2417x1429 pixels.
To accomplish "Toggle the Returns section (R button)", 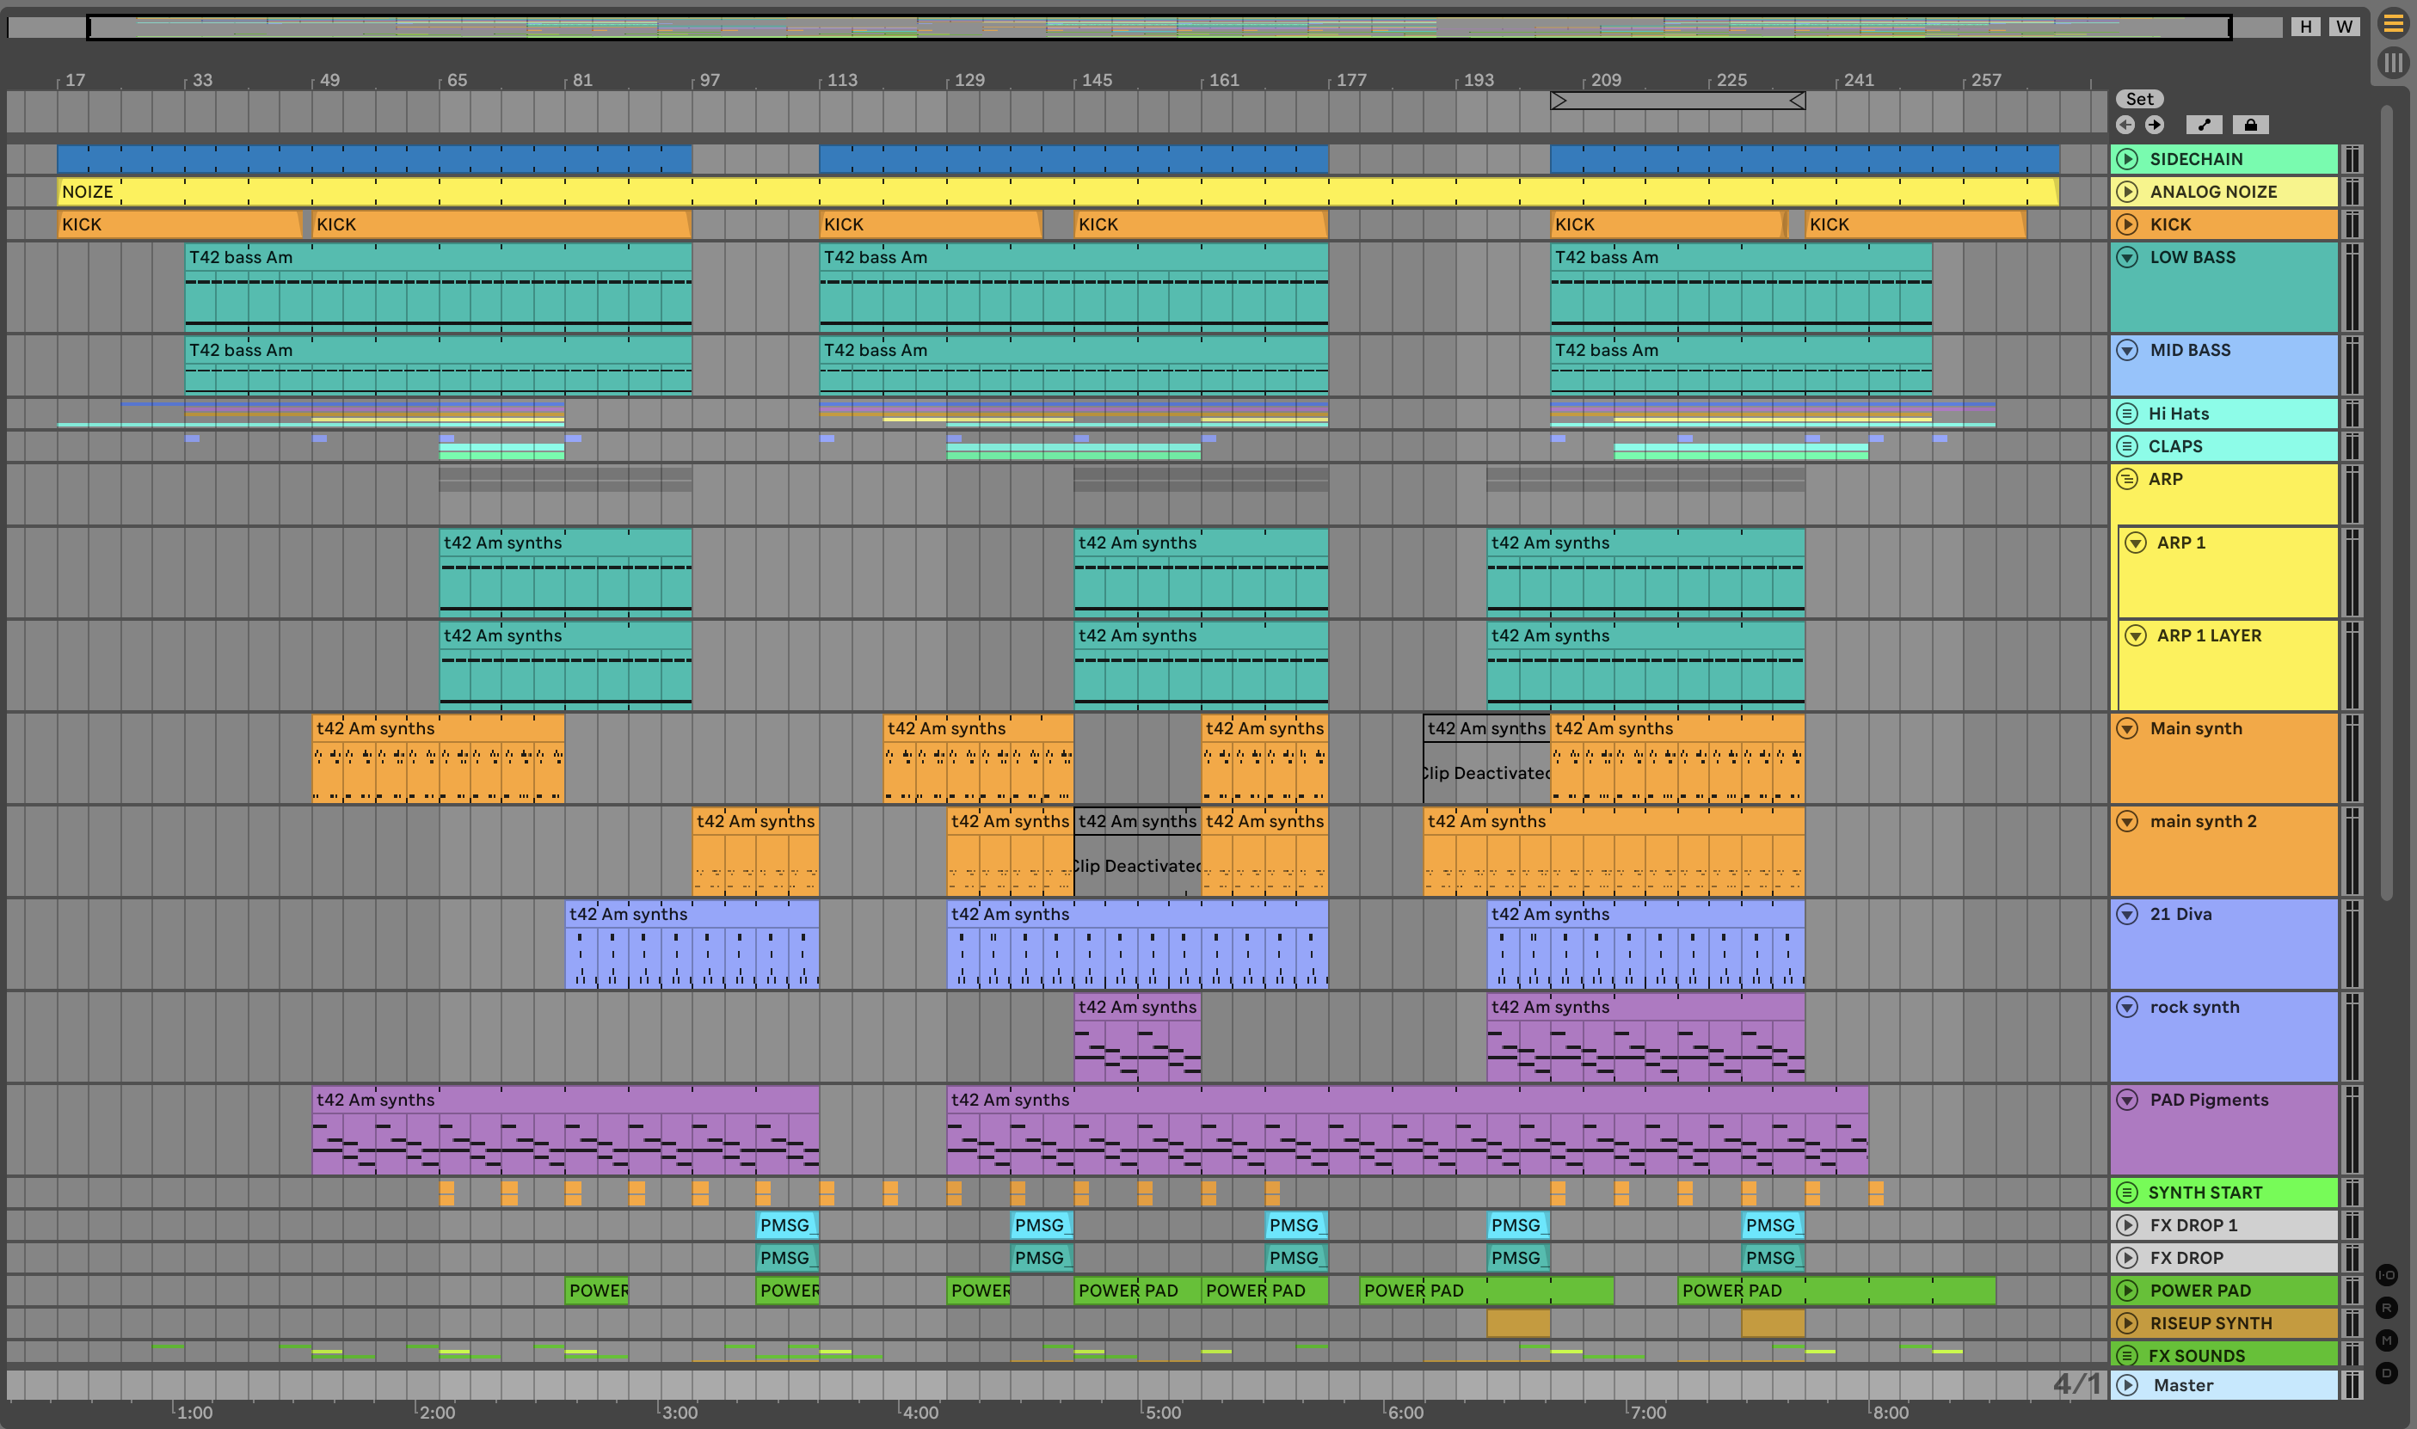I will coord(2386,1308).
